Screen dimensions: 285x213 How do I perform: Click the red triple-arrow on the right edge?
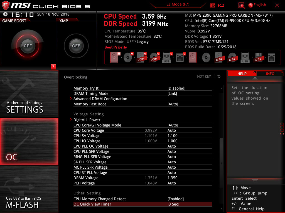pyautogui.click(x=282, y=134)
